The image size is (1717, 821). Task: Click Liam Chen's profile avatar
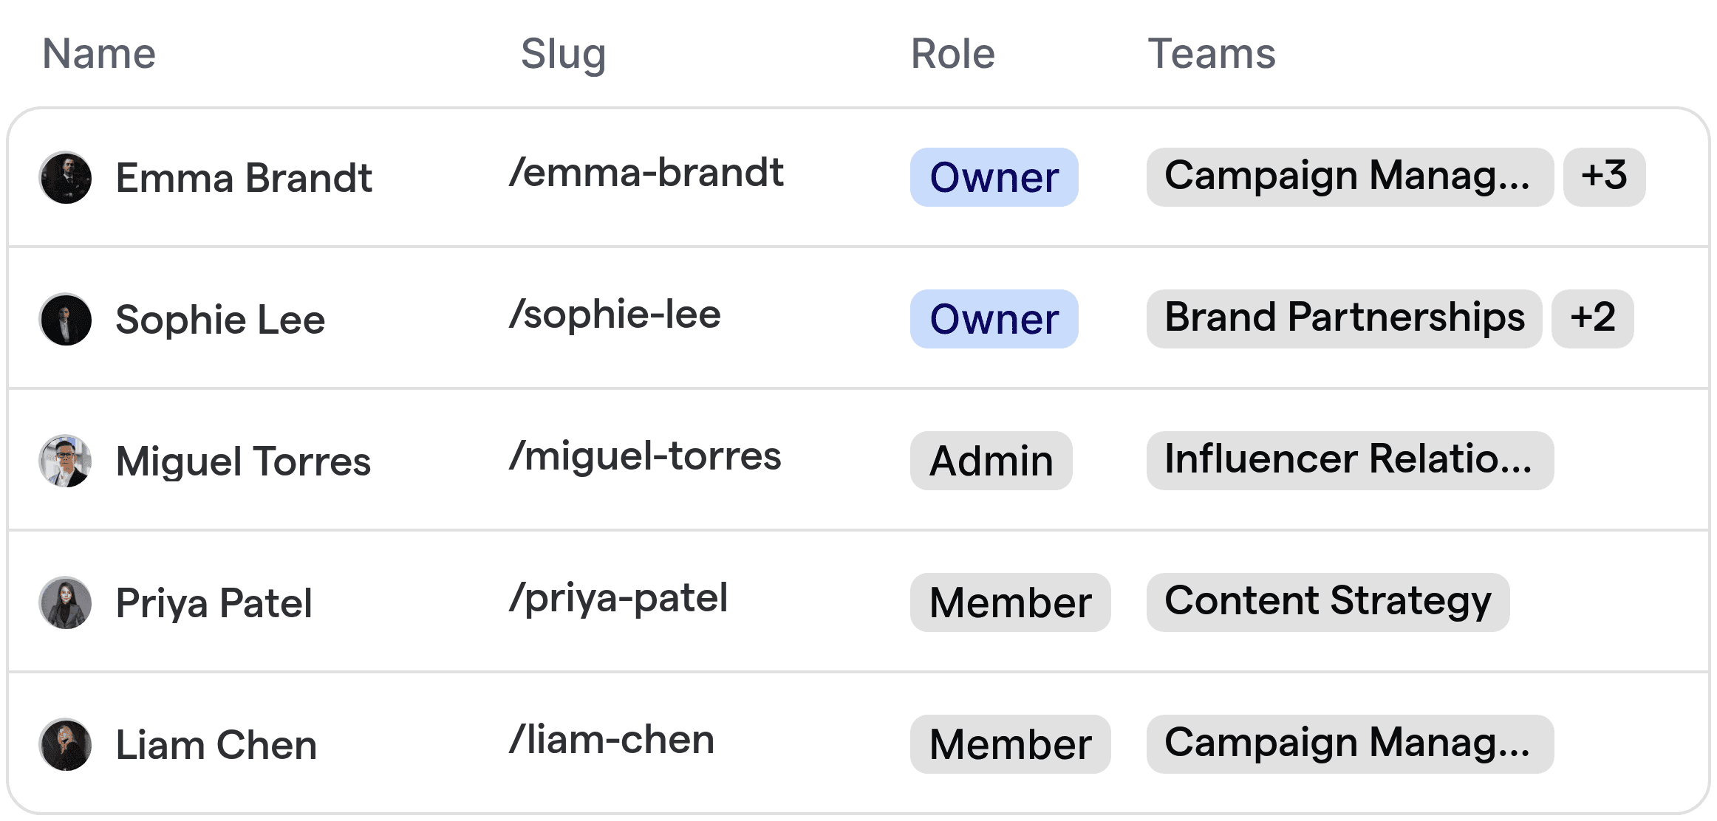(65, 743)
